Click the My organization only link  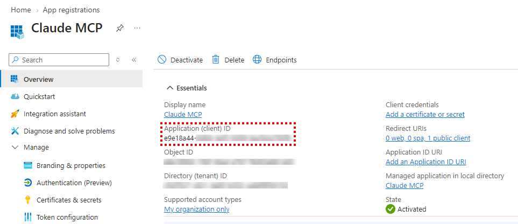tap(196, 209)
